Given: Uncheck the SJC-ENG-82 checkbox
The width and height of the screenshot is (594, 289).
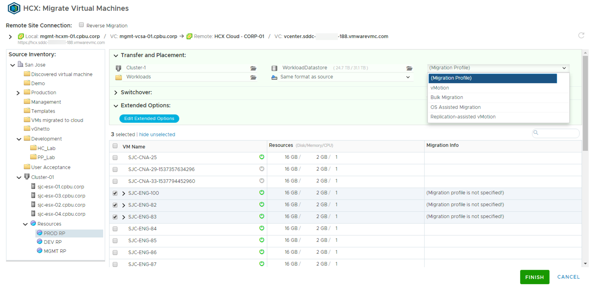Looking at the screenshot, I should (x=115, y=205).
